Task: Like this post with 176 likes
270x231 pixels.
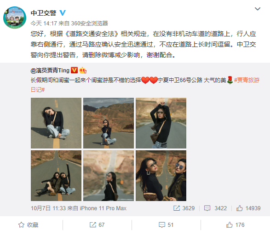Action: coord(235,225)
